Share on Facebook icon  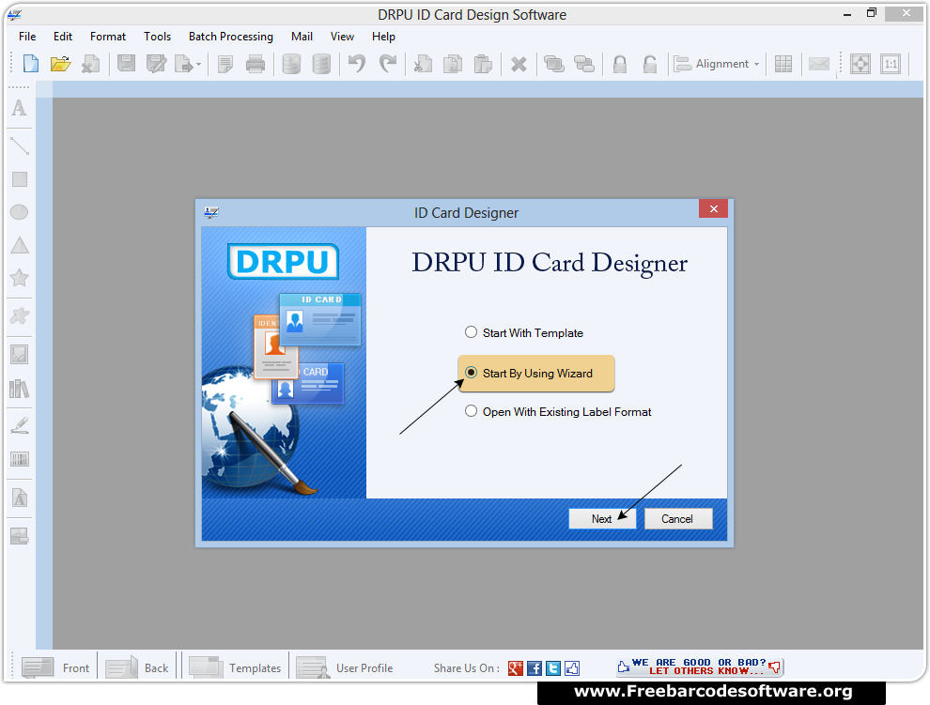535,668
